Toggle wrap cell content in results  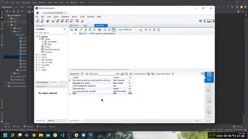[x=173, y=74]
